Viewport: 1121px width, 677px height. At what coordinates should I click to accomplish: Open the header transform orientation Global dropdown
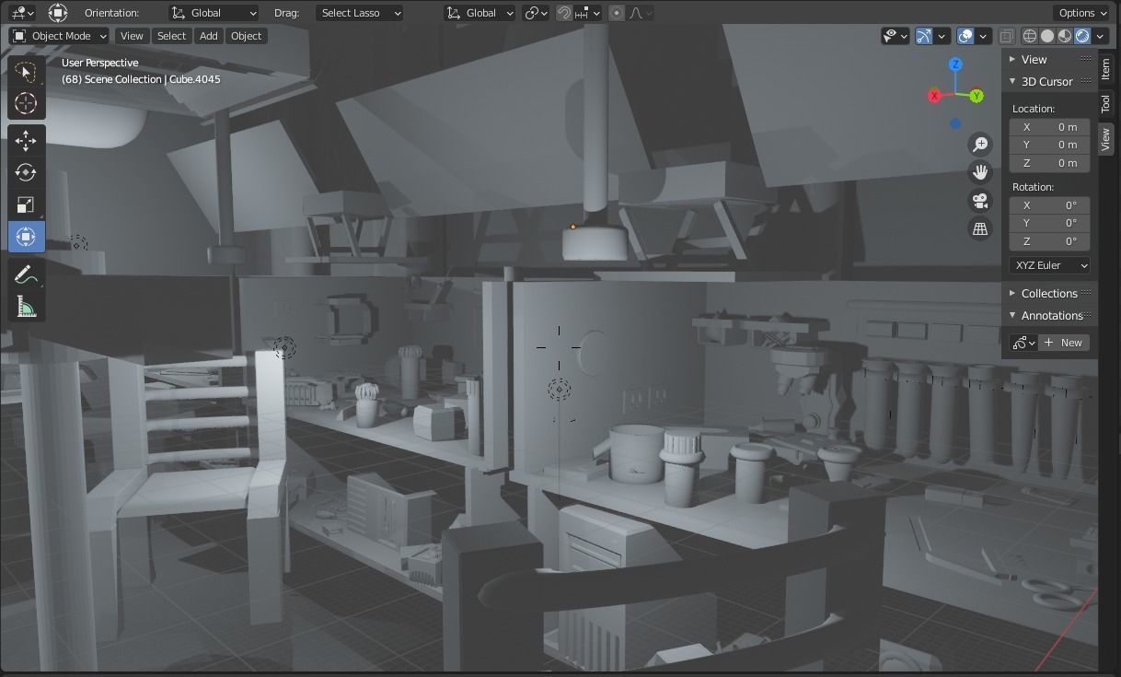click(x=480, y=13)
